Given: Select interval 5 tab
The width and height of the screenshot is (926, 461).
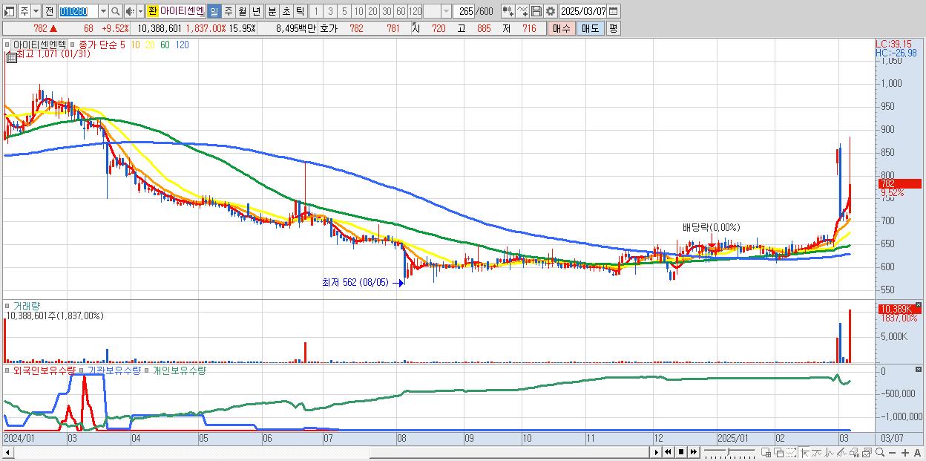Looking at the screenshot, I should click(344, 11).
